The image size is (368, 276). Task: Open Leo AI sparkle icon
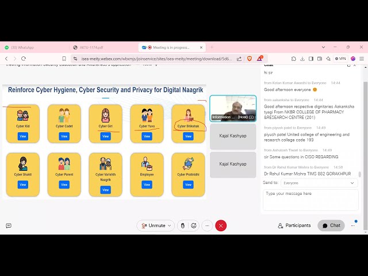point(328,59)
